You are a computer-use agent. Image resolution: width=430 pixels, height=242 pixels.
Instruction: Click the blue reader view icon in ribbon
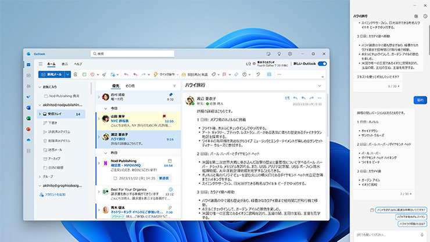pyautogui.click(x=269, y=74)
